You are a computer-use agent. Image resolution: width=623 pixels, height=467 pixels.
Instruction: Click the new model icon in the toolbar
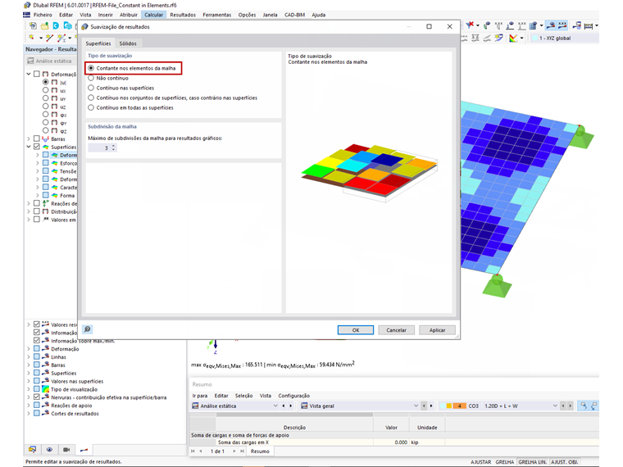pyautogui.click(x=33, y=26)
